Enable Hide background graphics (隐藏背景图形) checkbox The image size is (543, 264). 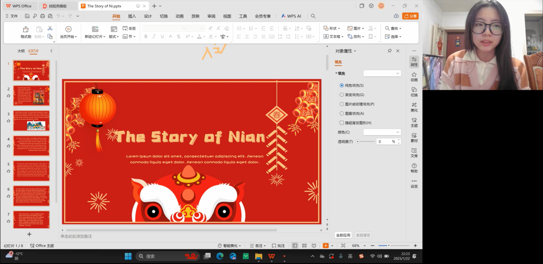[x=342, y=123]
